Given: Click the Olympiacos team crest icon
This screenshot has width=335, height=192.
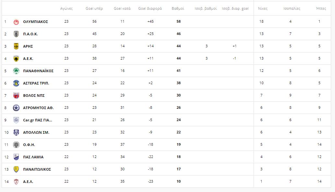Looking at the screenshot, I should click(16, 22).
